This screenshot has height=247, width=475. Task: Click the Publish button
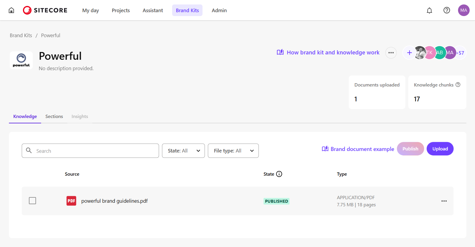(x=410, y=149)
